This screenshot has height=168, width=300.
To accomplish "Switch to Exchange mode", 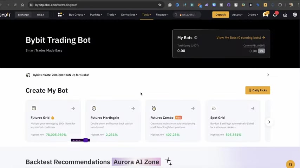I will click(x=23, y=15).
